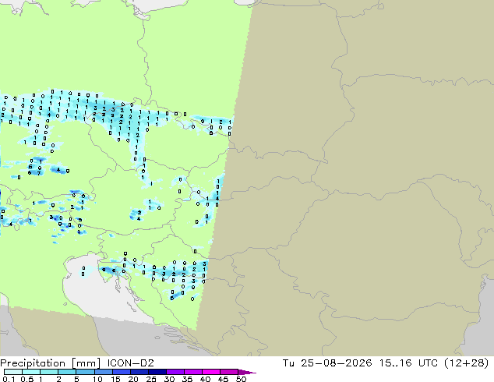Click the legend value '10'
Screen dimensions: 494x382
pyautogui.click(x=97, y=379)
